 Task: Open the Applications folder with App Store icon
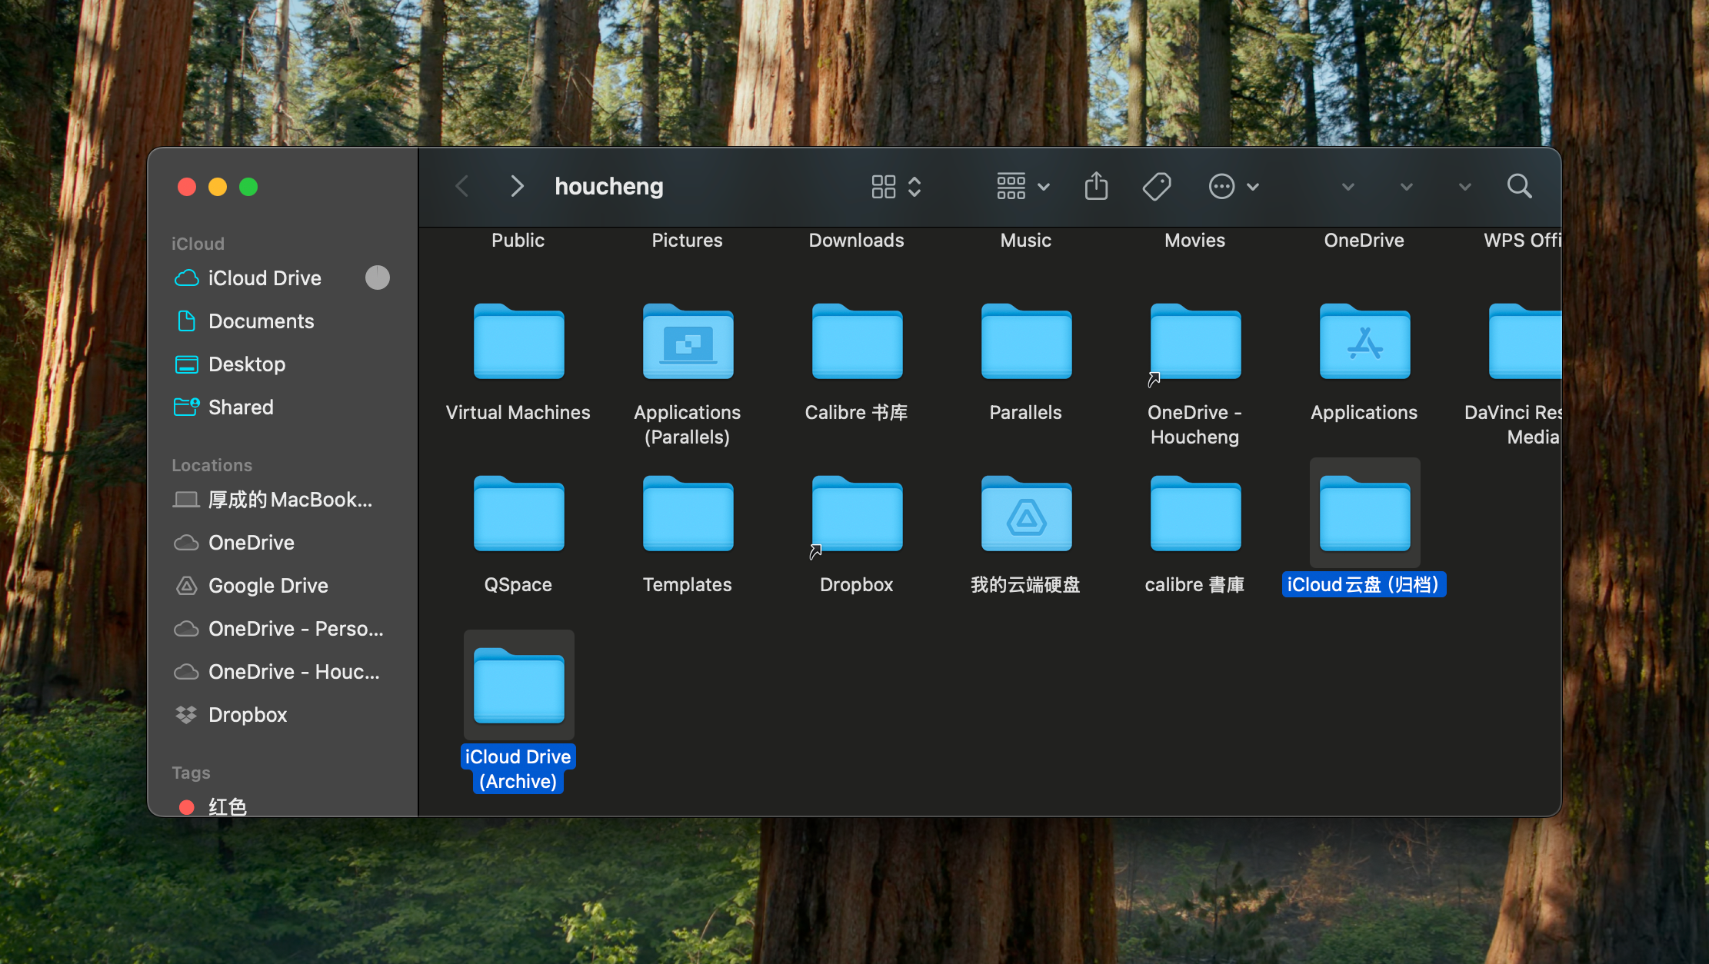pyautogui.click(x=1364, y=343)
